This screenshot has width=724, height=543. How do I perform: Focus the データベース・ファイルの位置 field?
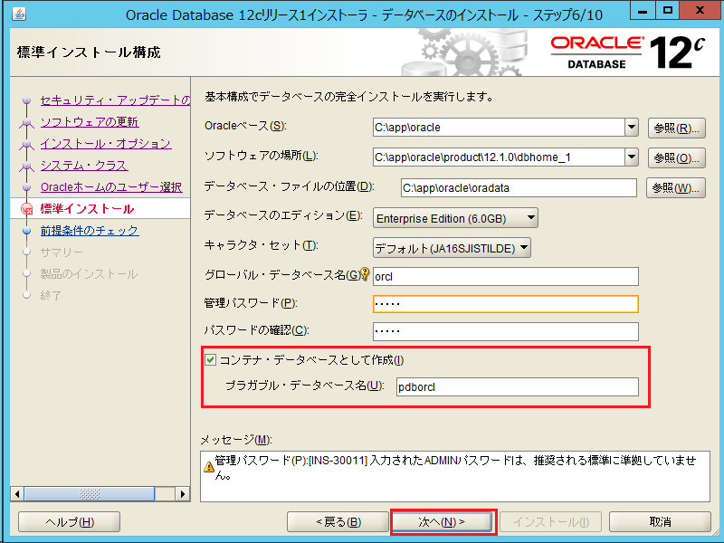(519, 188)
